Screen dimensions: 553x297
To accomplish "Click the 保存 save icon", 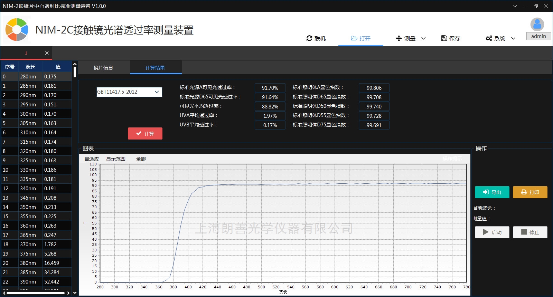I will click(444, 38).
